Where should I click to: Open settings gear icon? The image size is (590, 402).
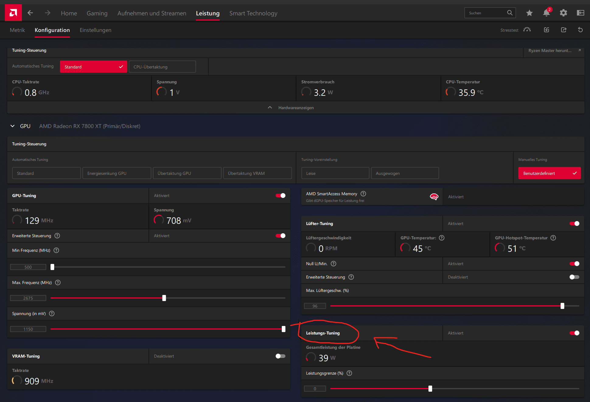[563, 13]
